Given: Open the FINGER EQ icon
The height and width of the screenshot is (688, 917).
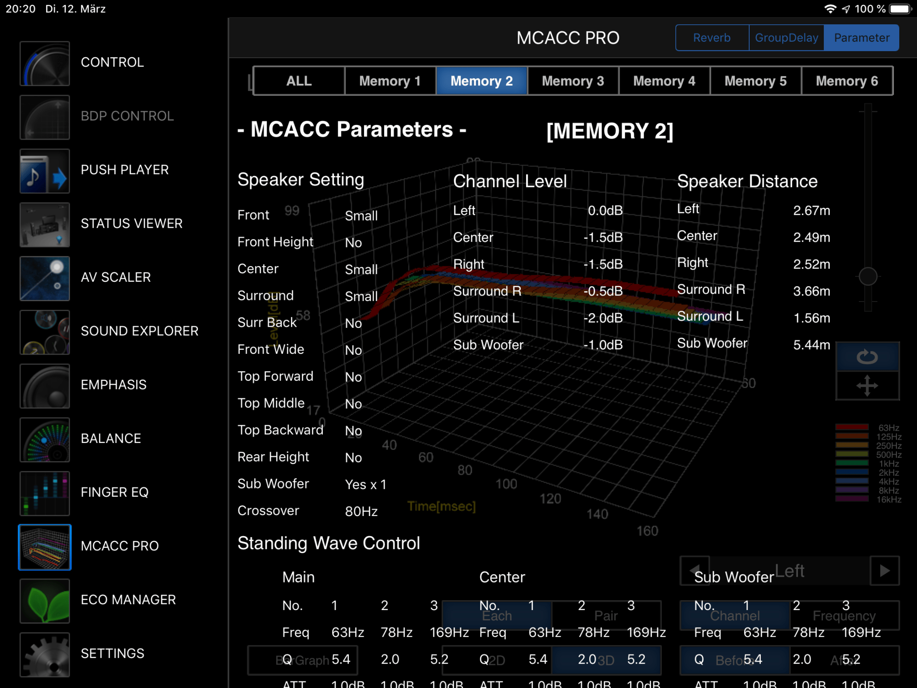Looking at the screenshot, I should tap(45, 493).
